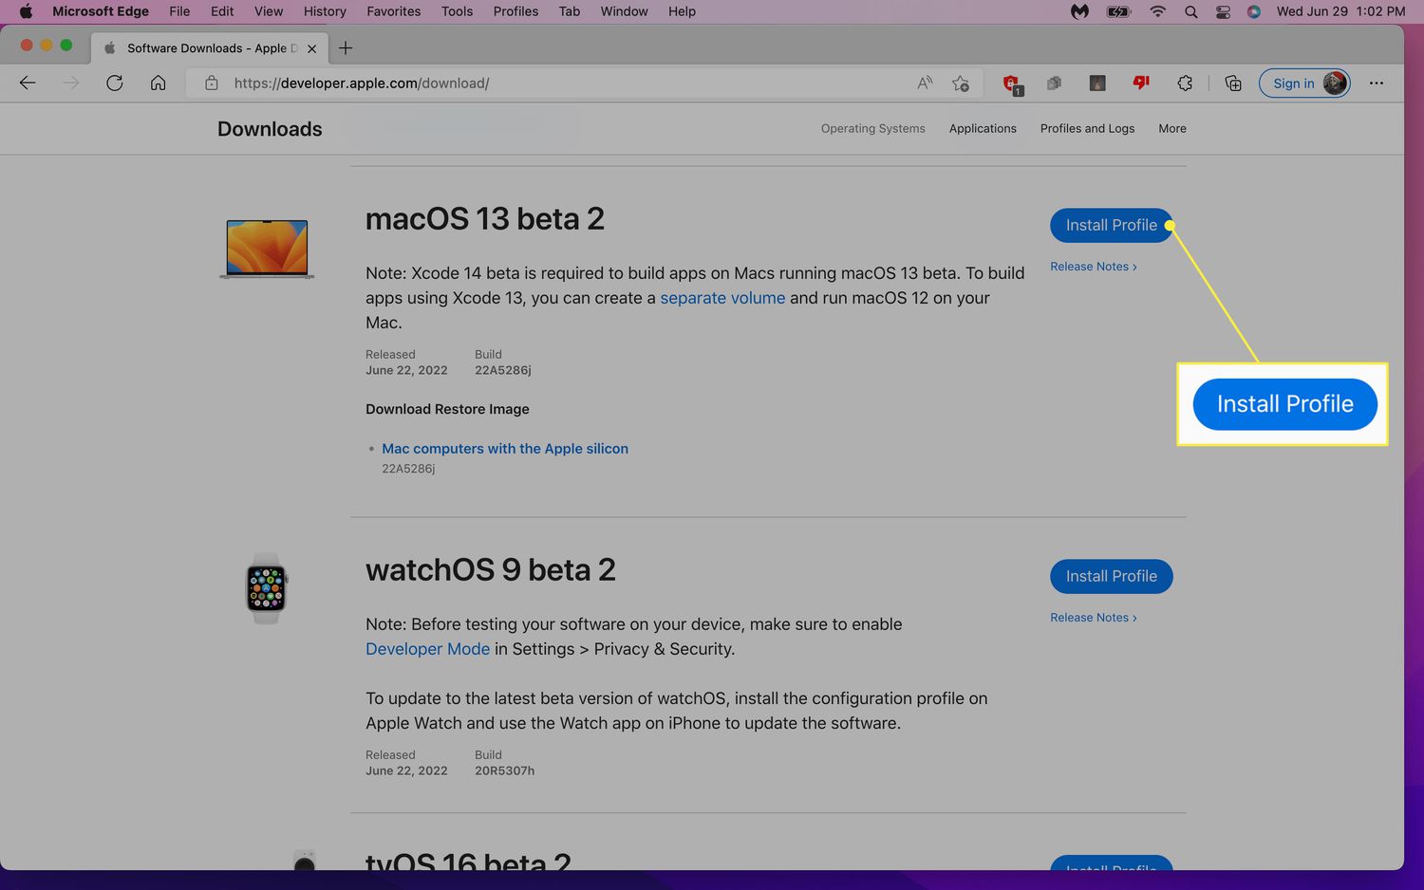Open the Profiles menu
This screenshot has width=1424, height=890.
click(515, 11)
